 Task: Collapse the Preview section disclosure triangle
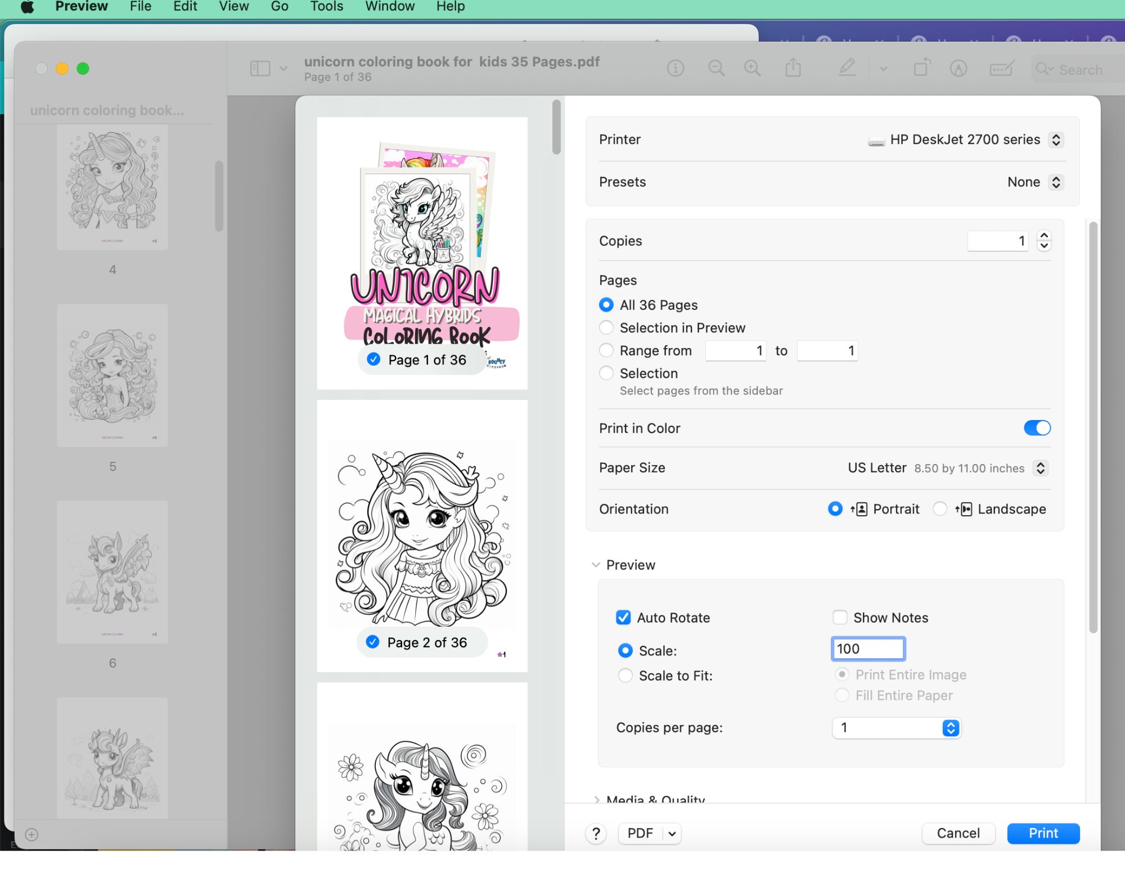coord(596,565)
